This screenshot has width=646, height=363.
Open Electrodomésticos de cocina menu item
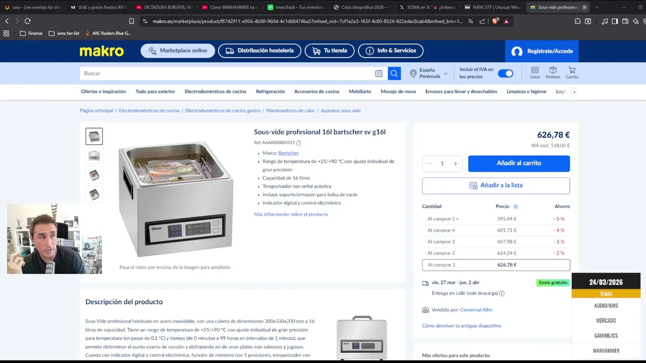click(x=216, y=92)
